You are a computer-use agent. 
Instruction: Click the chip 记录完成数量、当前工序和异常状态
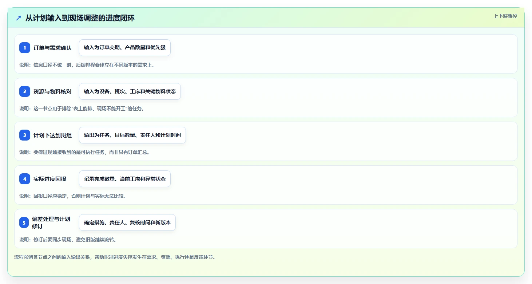[x=125, y=179]
